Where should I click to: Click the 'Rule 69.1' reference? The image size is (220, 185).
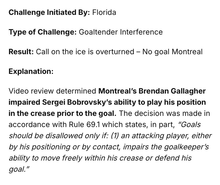pyautogui.click(x=84, y=124)
